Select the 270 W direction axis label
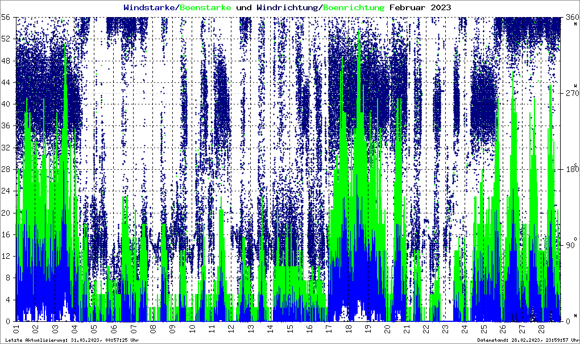Screen dimensions: 580x344 point(570,91)
